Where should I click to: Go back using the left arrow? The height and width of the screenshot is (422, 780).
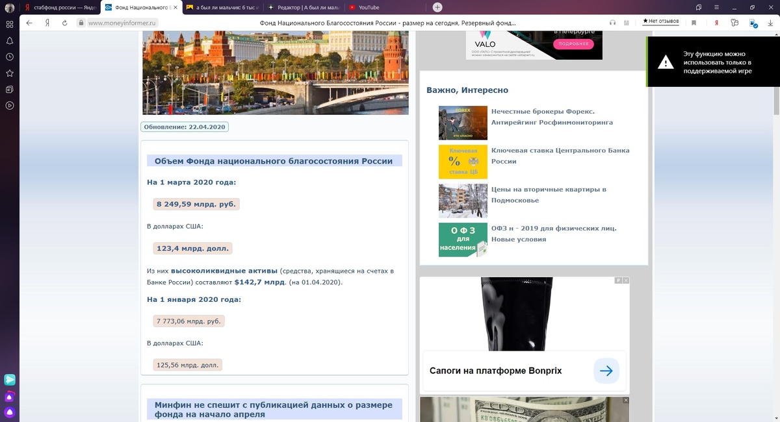pos(29,22)
